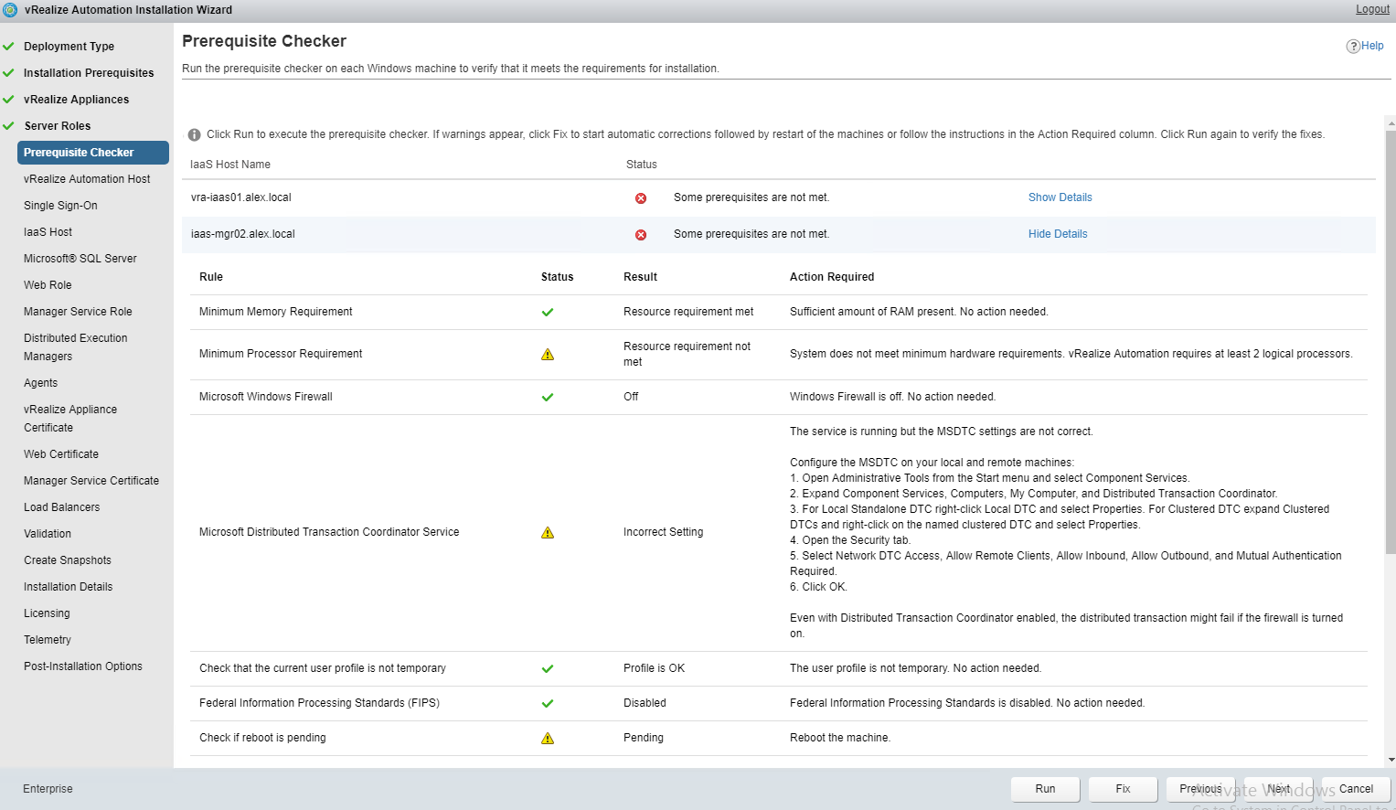Click the Help question mark icon
The image size is (1396, 810).
pyautogui.click(x=1352, y=47)
